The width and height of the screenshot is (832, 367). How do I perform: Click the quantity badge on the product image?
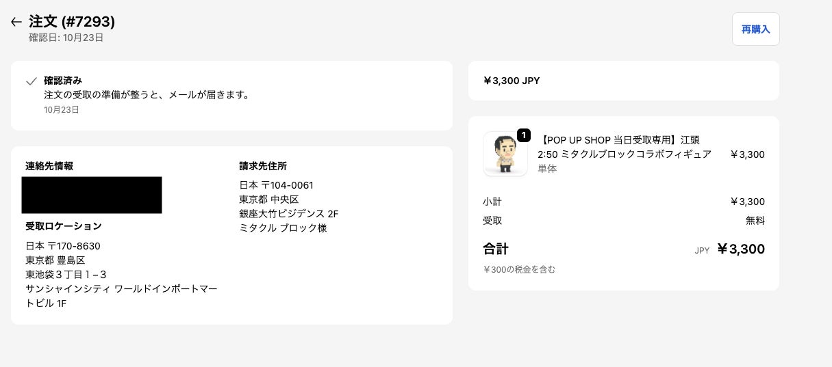[523, 135]
